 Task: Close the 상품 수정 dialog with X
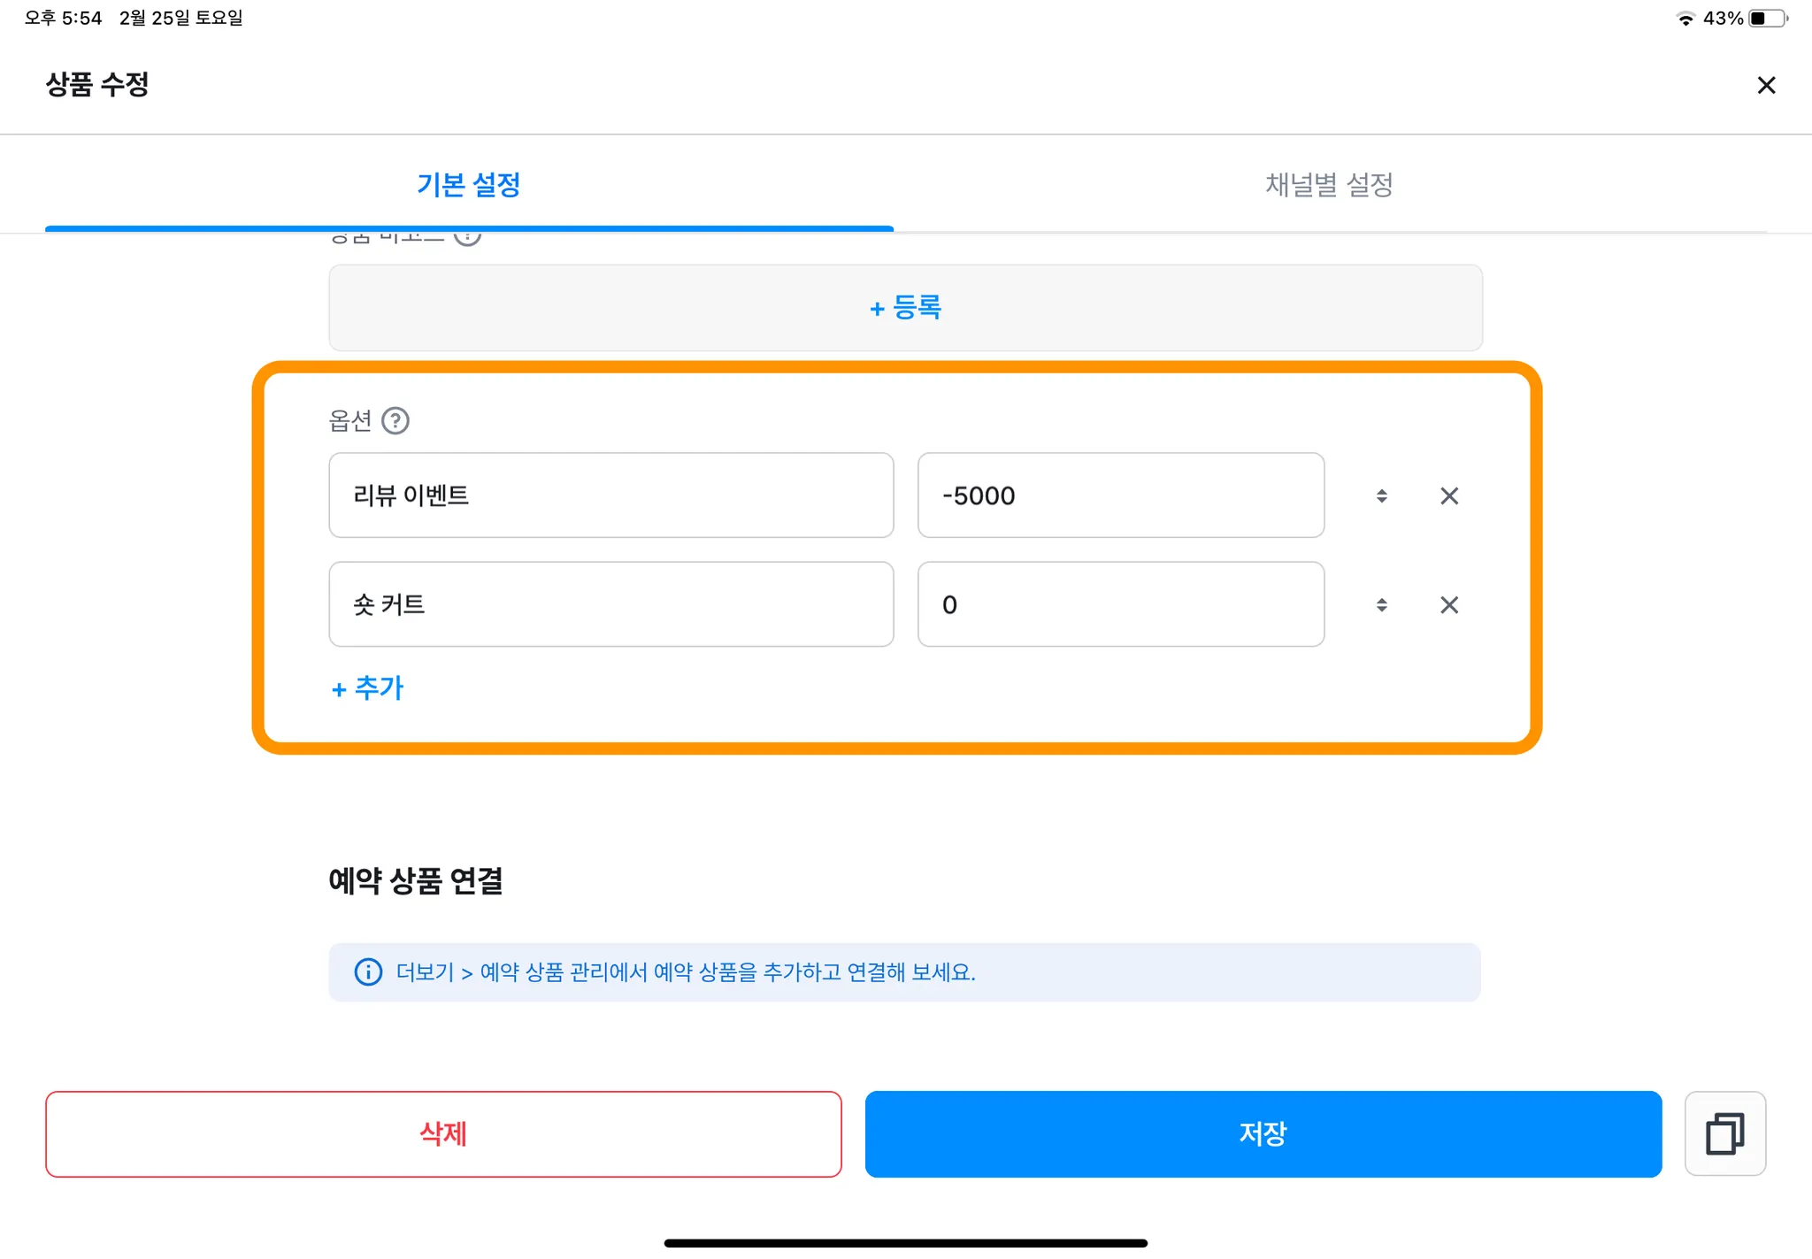pos(1766,85)
